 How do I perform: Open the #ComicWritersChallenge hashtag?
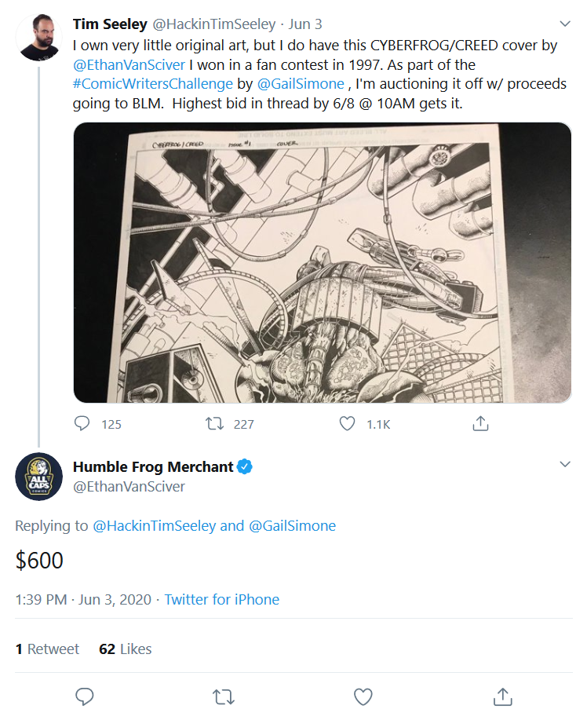pos(153,84)
